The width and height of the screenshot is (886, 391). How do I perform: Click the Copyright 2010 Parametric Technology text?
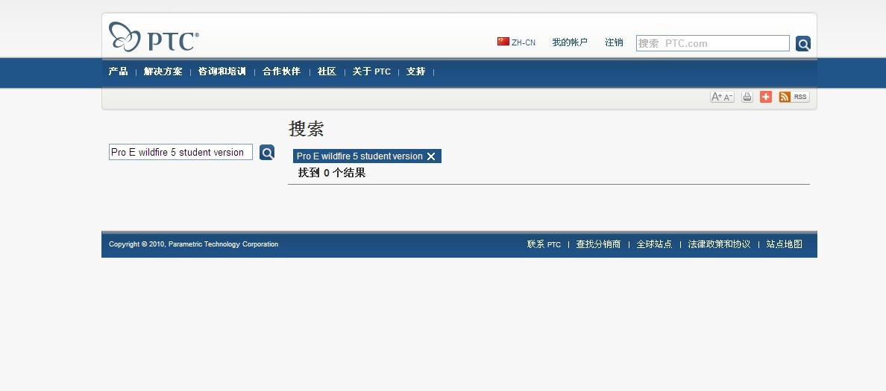[193, 244]
